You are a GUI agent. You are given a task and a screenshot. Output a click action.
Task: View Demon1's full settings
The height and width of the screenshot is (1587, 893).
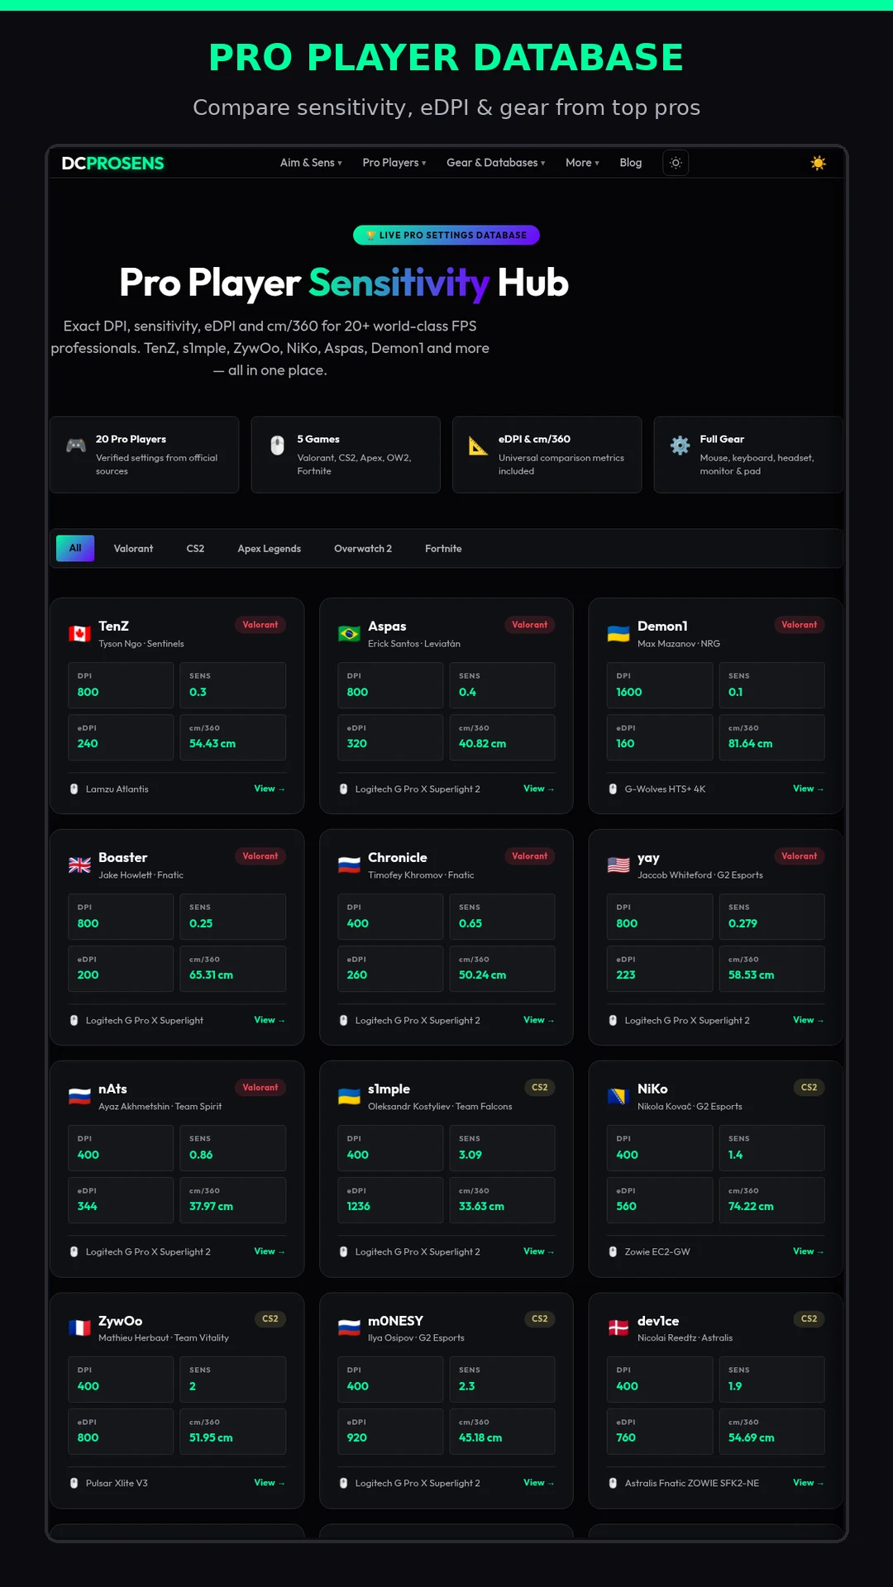(809, 789)
